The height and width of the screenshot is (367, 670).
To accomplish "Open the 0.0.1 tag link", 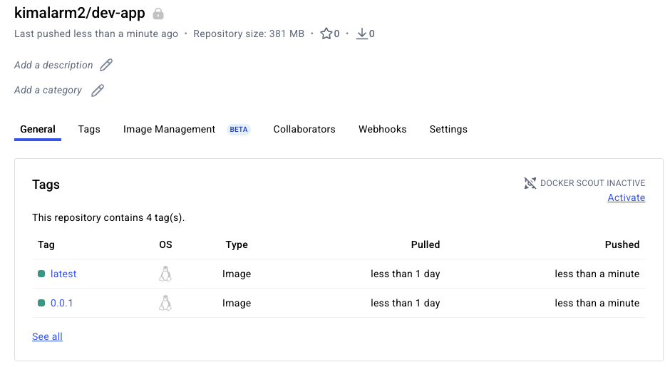I will tap(61, 303).
